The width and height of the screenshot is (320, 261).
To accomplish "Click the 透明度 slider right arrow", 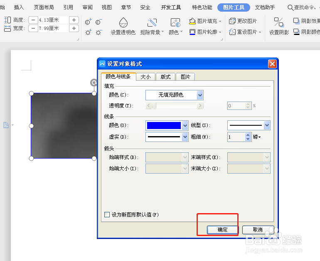I will click(200, 106).
